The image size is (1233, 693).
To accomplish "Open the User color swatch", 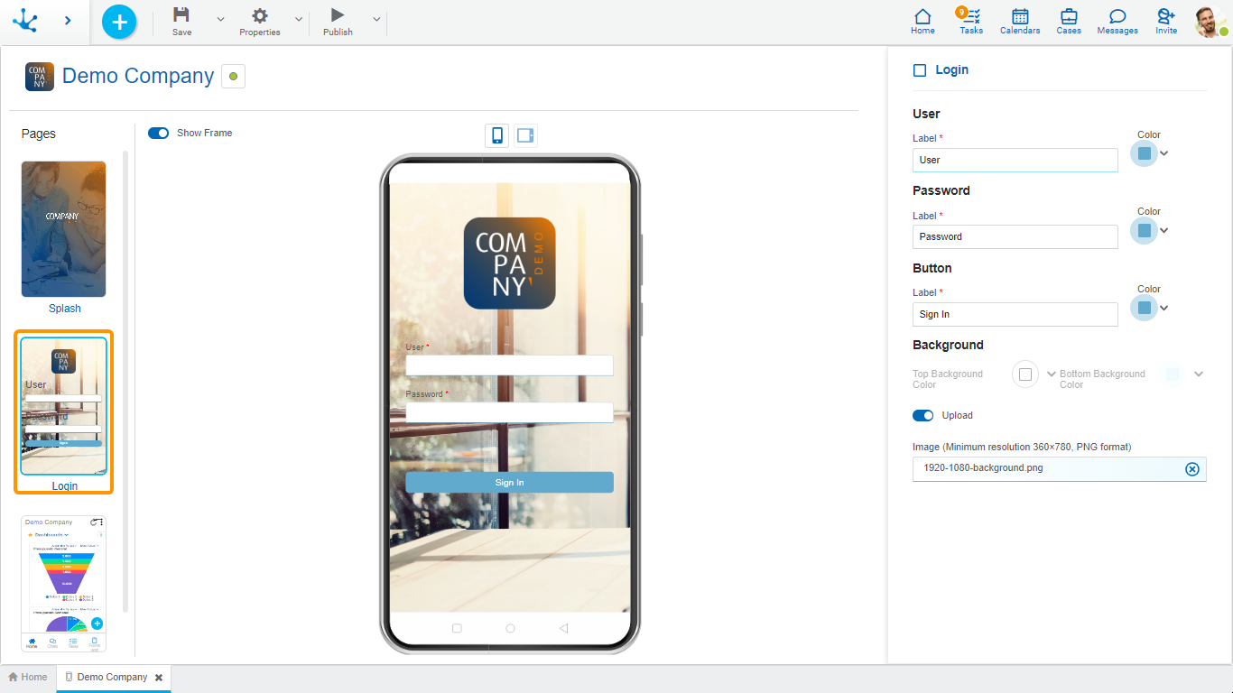I will (x=1145, y=153).
